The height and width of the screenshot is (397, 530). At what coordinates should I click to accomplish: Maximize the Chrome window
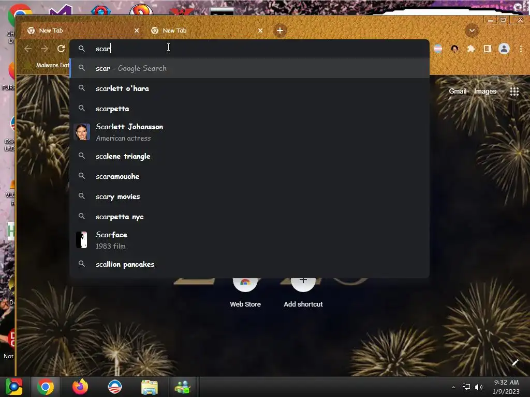pyautogui.click(x=503, y=20)
